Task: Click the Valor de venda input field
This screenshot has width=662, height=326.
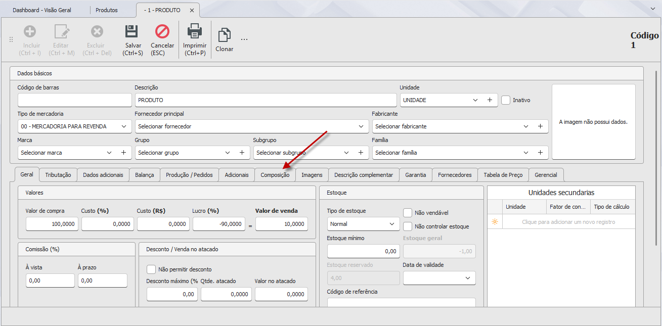Action: [x=282, y=224]
